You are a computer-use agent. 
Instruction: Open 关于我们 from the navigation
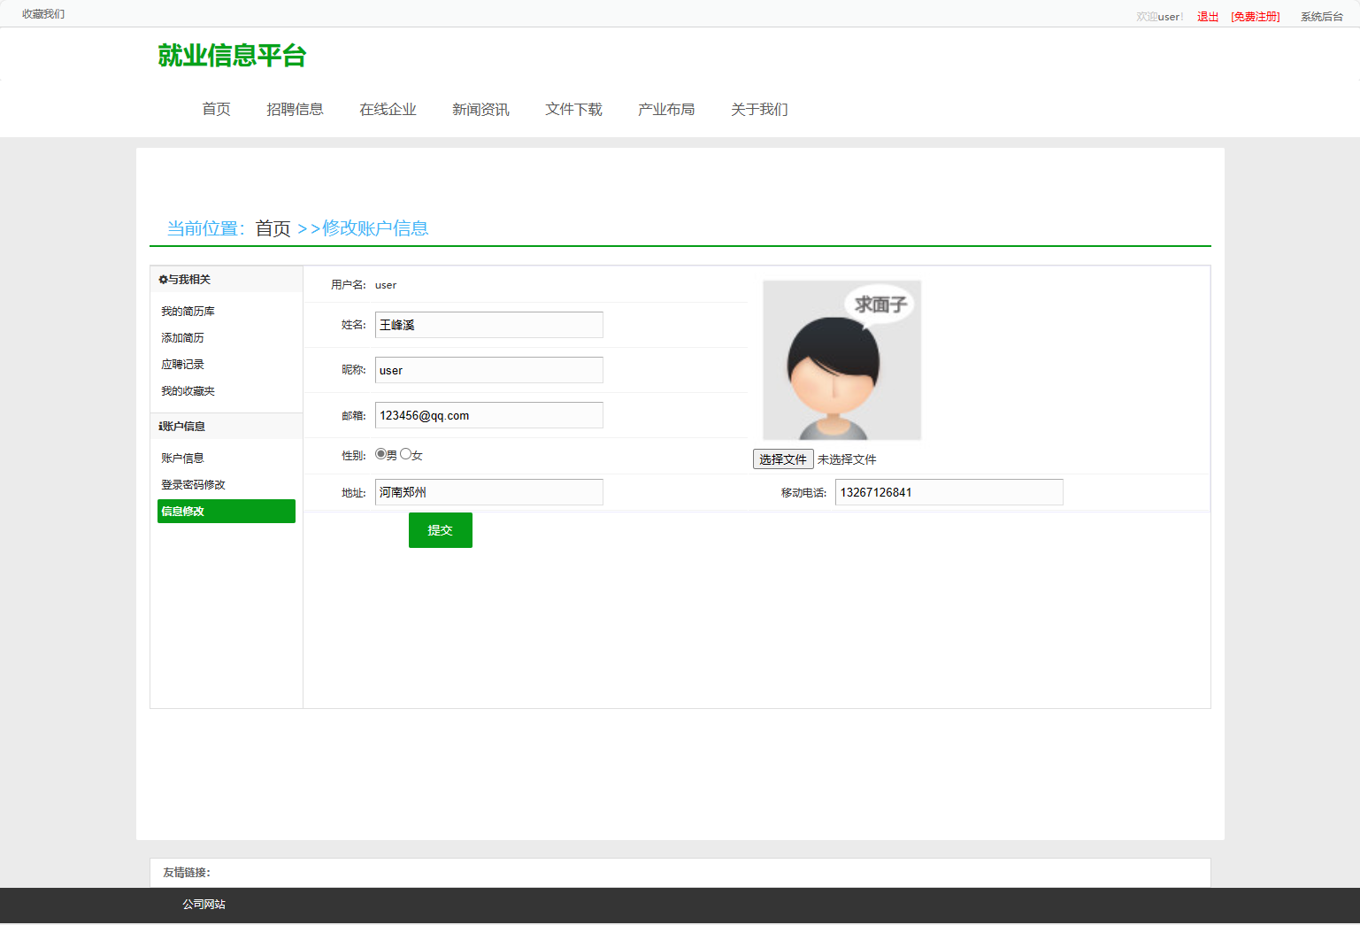pos(758,109)
